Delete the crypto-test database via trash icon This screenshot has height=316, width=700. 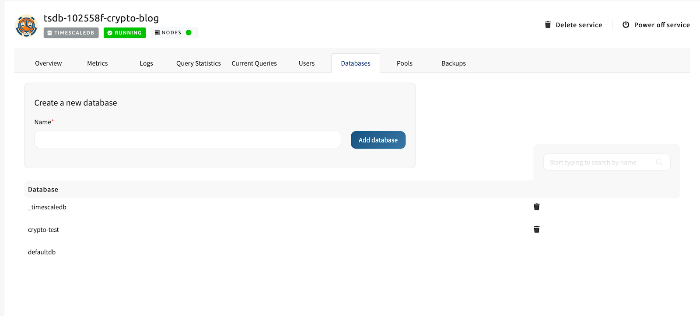pos(536,229)
